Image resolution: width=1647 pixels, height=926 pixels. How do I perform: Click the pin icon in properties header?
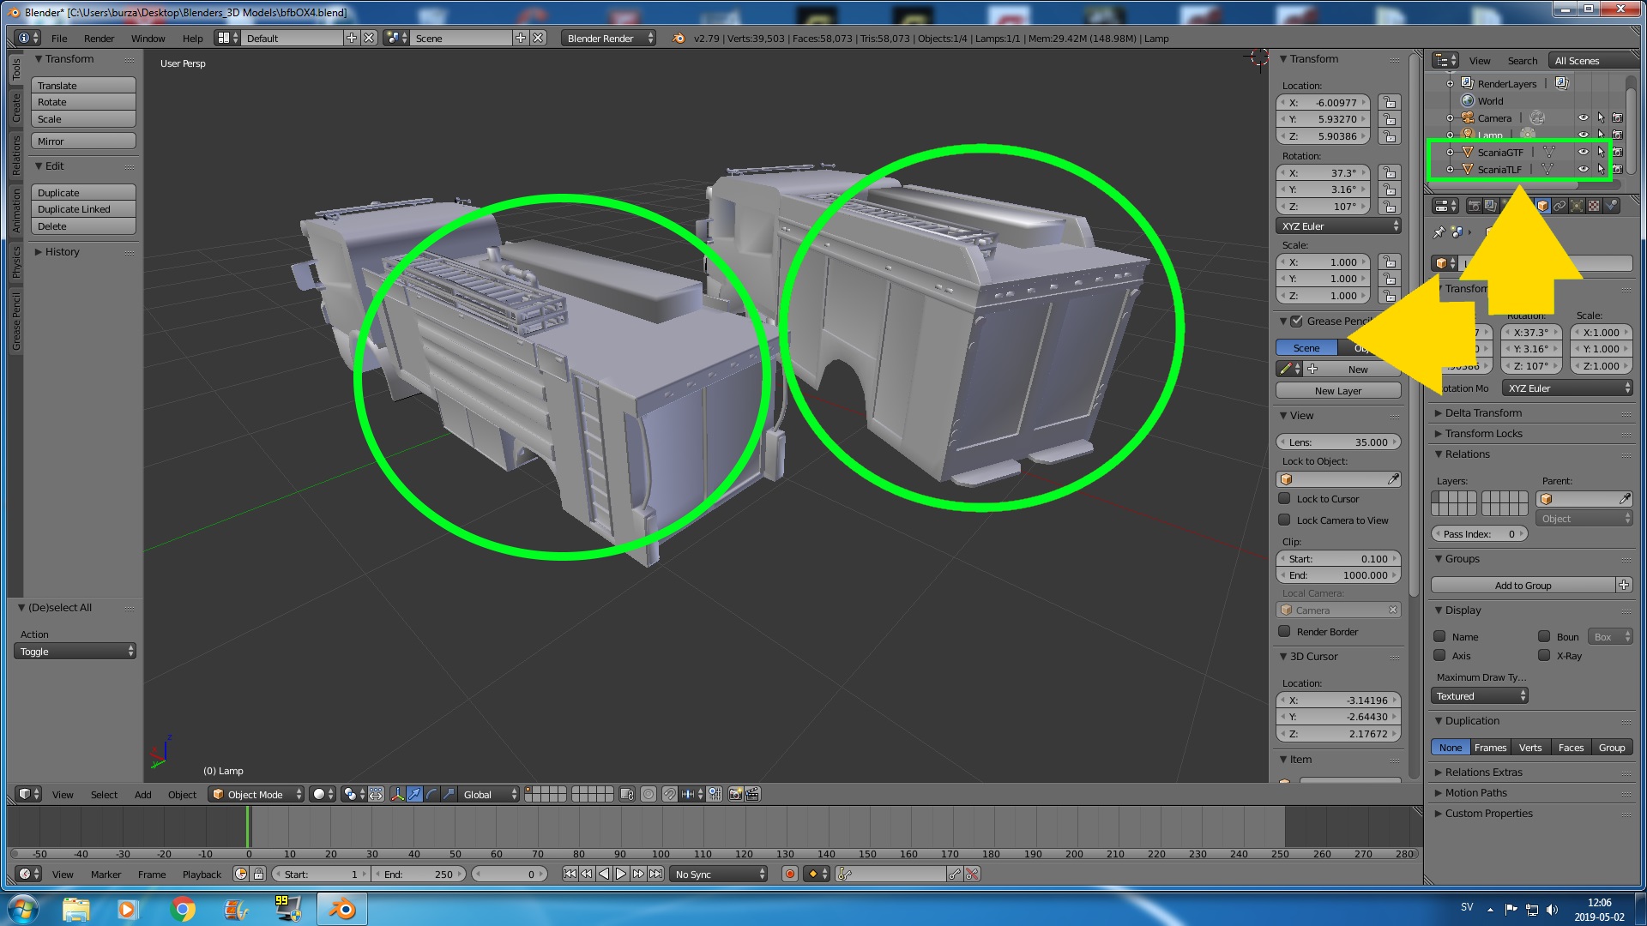pyautogui.click(x=1439, y=232)
